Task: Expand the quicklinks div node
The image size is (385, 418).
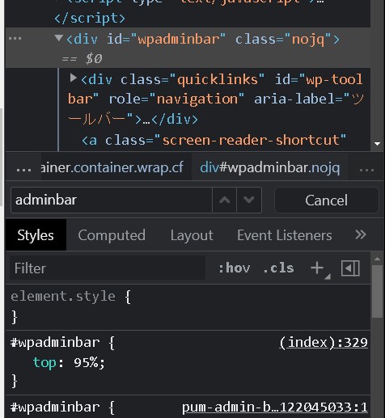Action: pyautogui.click(x=73, y=78)
